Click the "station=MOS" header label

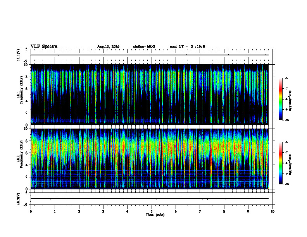coord(144,46)
